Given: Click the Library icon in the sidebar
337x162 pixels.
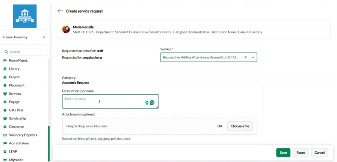Looking at the screenshot, I should (5, 69).
